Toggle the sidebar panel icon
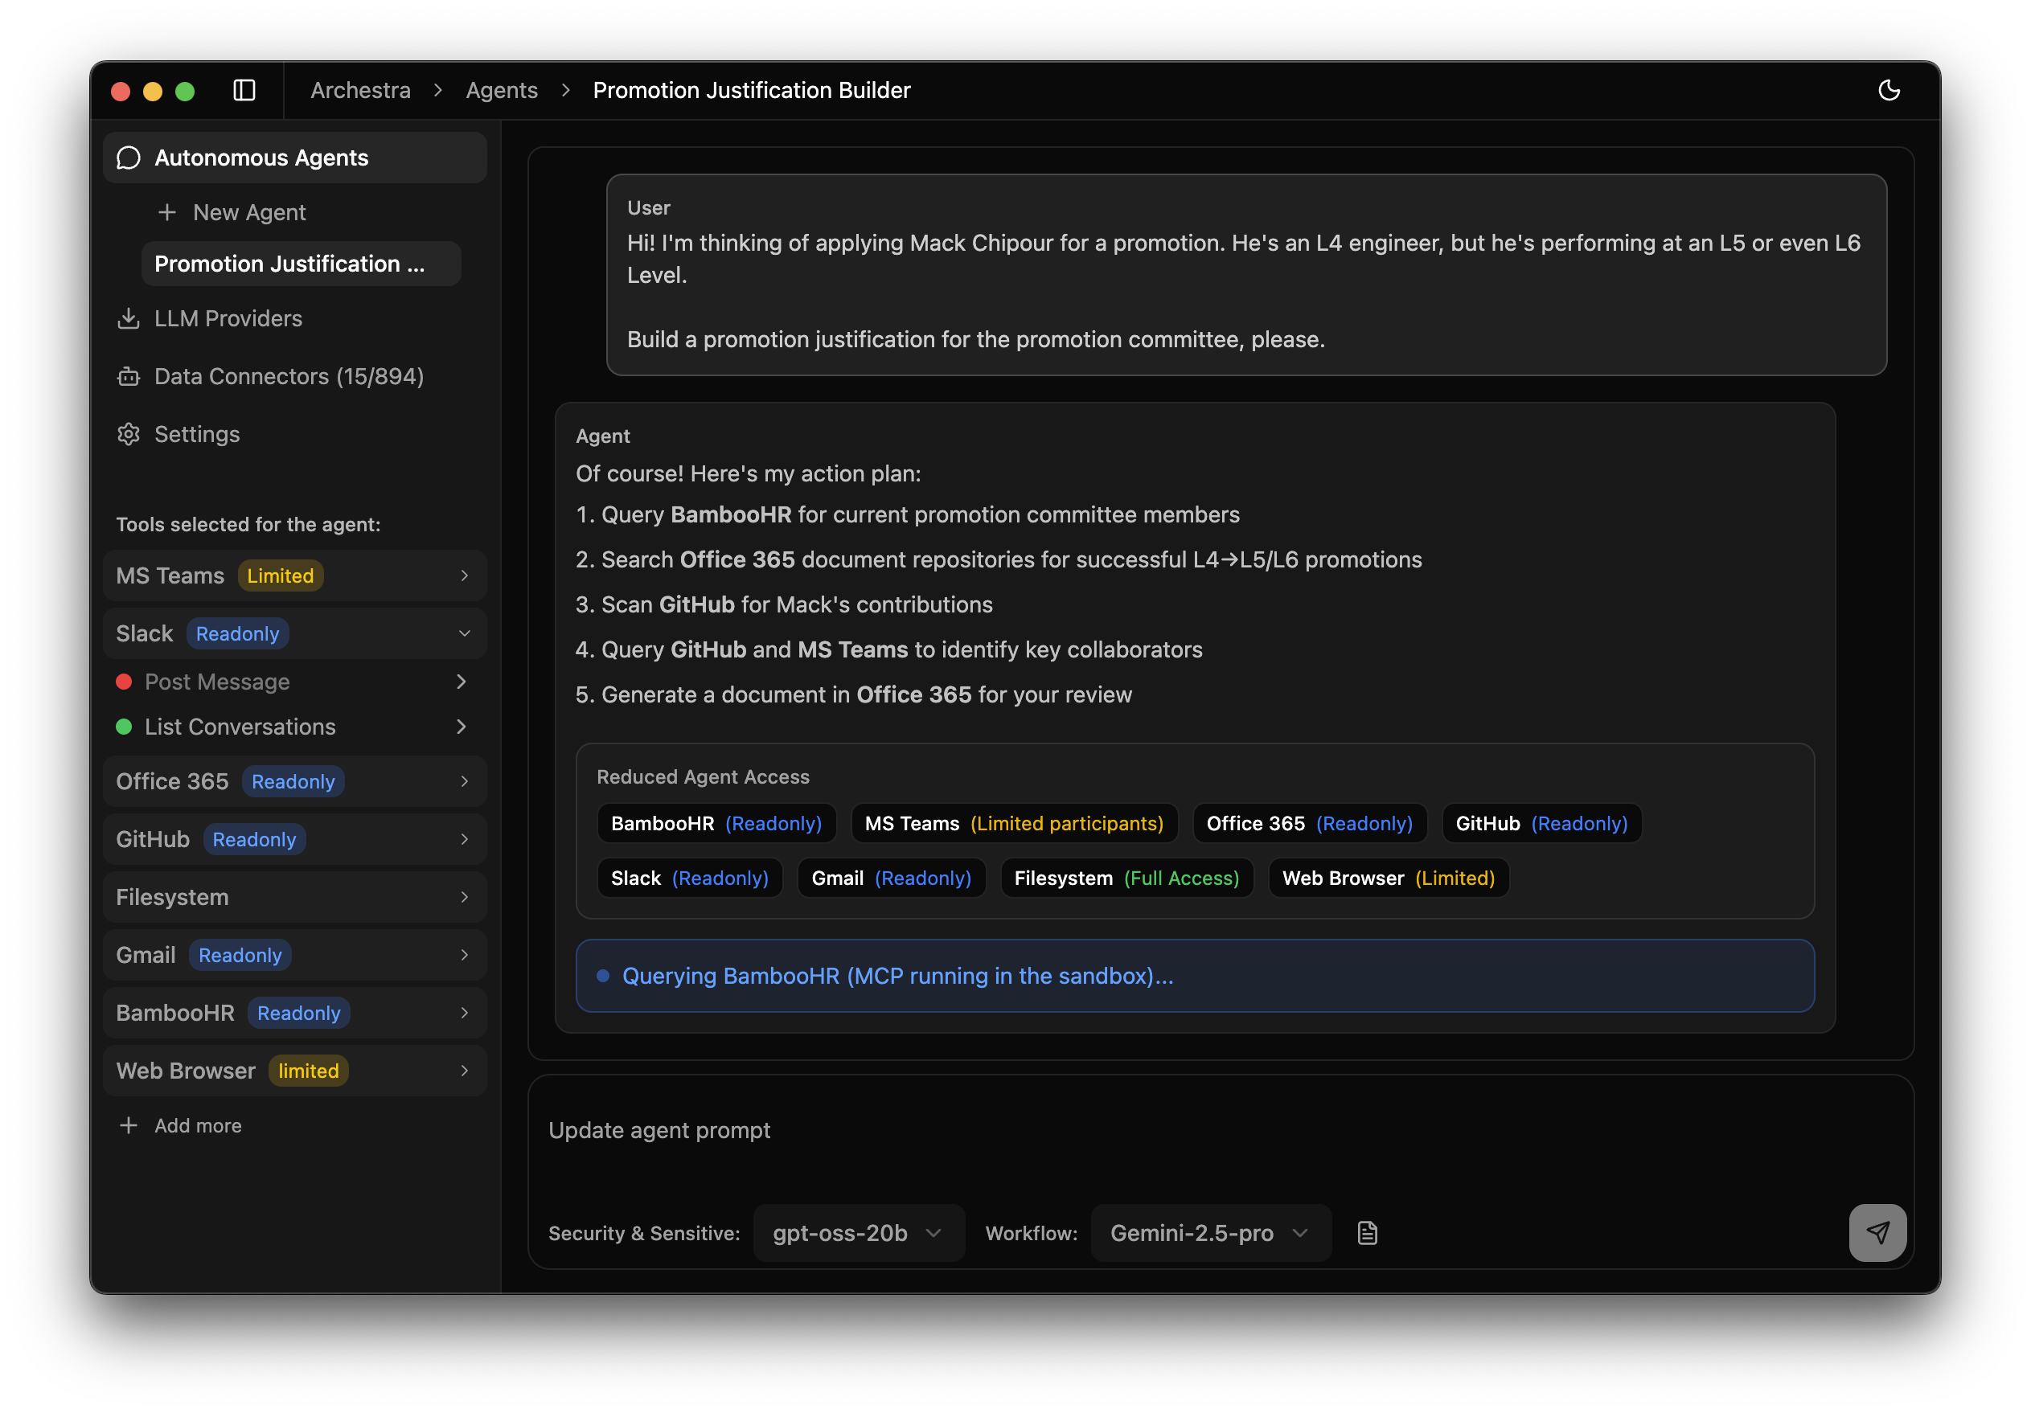Viewport: 2031px width, 1413px height. (244, 90)
